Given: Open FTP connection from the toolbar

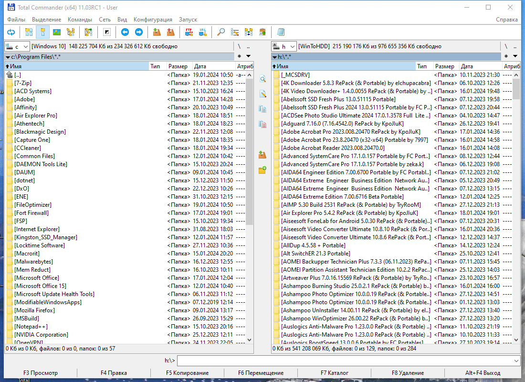Looking at the screenshot, I should point(189,32).
